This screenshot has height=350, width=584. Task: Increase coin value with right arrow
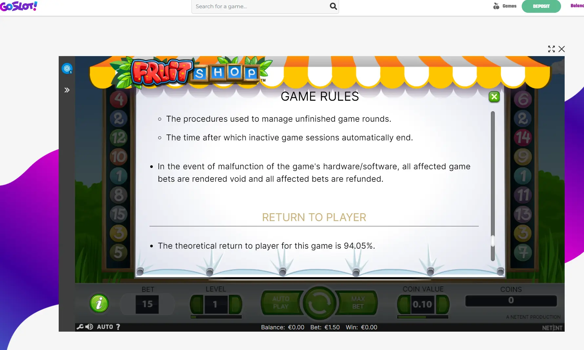(442, 304)
